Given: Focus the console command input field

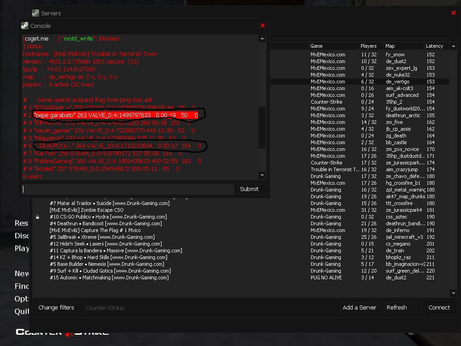Looking at the screenshot, I should [128, 189].
